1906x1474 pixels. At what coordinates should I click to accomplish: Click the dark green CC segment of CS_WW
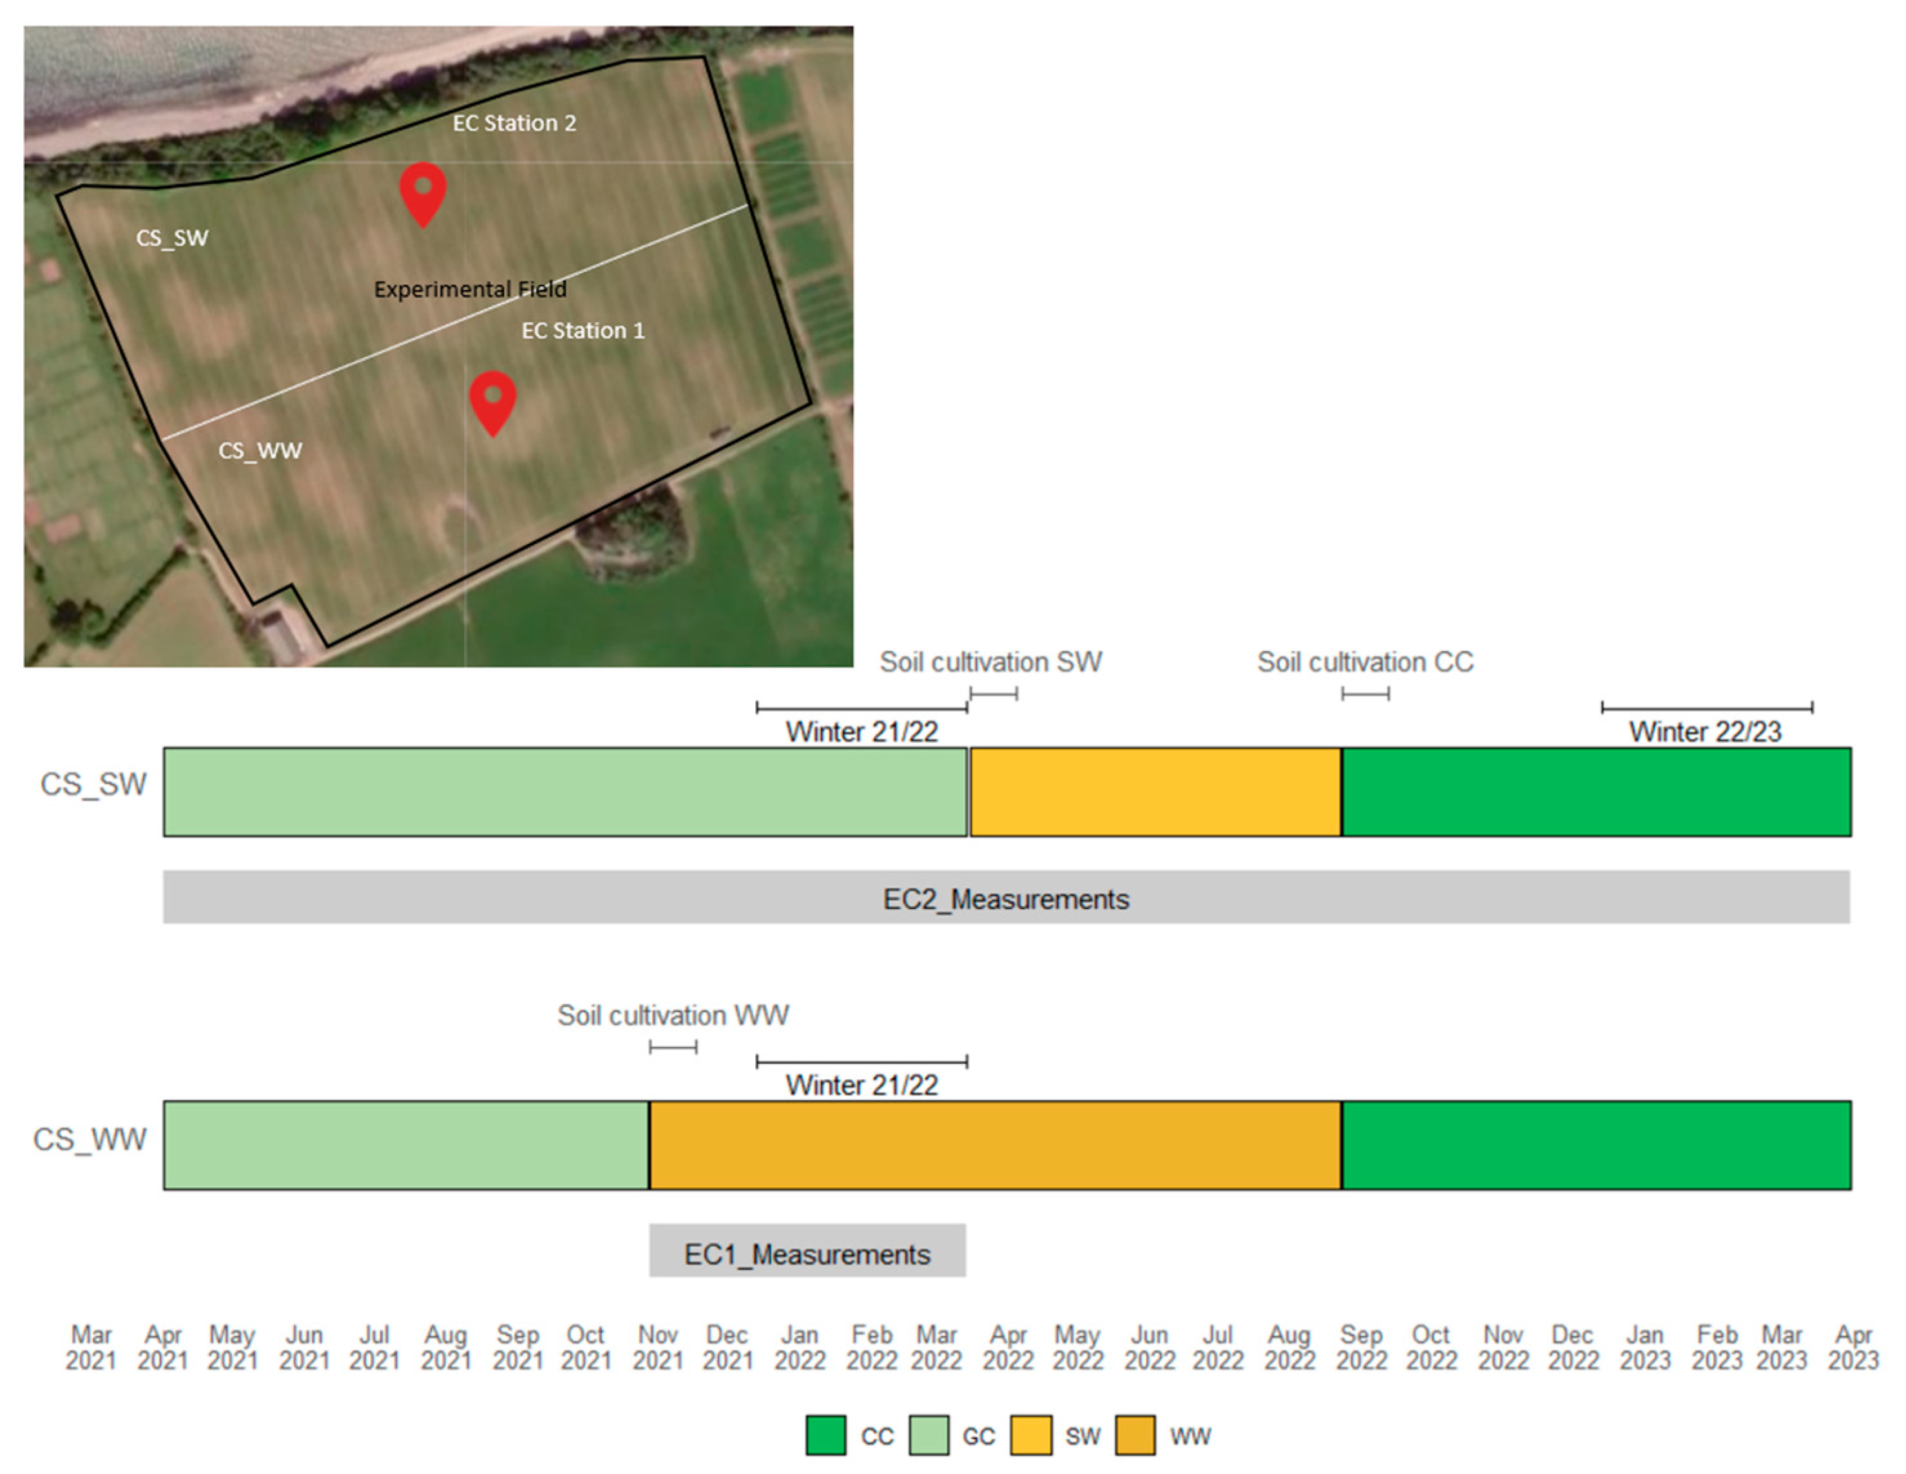coord(1595,1145)
